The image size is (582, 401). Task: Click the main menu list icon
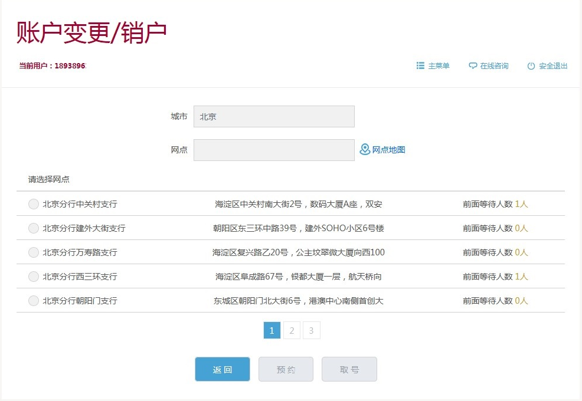(420, 66)
